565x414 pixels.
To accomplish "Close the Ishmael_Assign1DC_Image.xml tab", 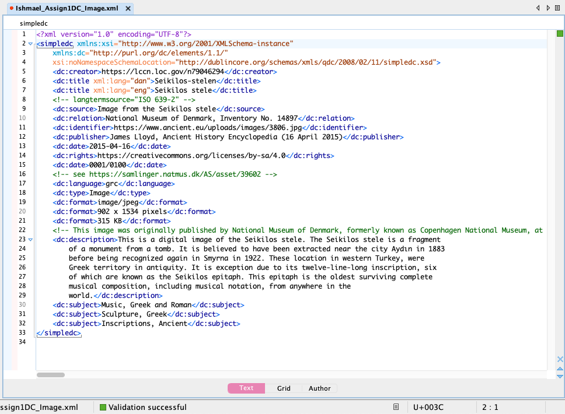I will (128, 8).
